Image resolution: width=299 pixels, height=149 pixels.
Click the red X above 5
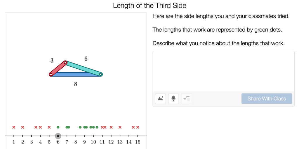[49, 127]
